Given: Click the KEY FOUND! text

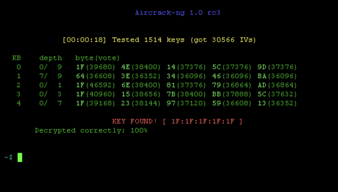Looking at the screenshot, I should click(x=134, y=122).
